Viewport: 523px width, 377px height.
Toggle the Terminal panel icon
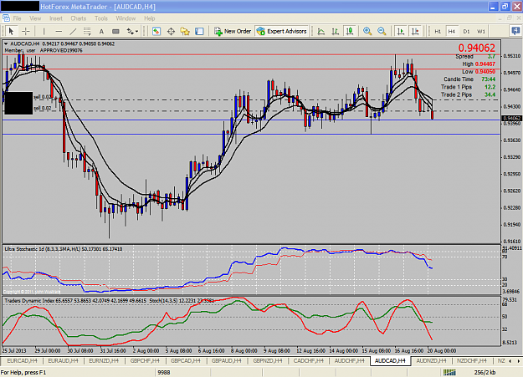click(x=199, y=31)
